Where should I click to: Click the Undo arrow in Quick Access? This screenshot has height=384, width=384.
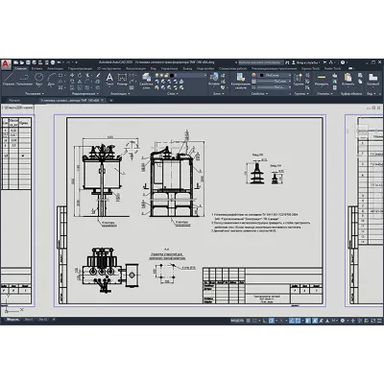click(60, 62)
